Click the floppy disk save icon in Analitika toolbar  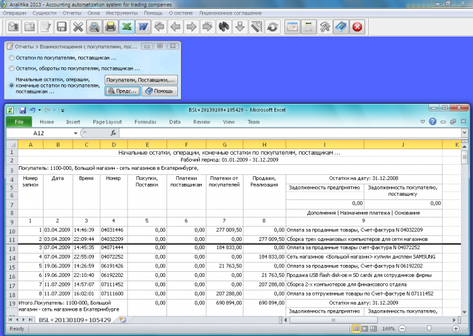(x=61, y=27)
